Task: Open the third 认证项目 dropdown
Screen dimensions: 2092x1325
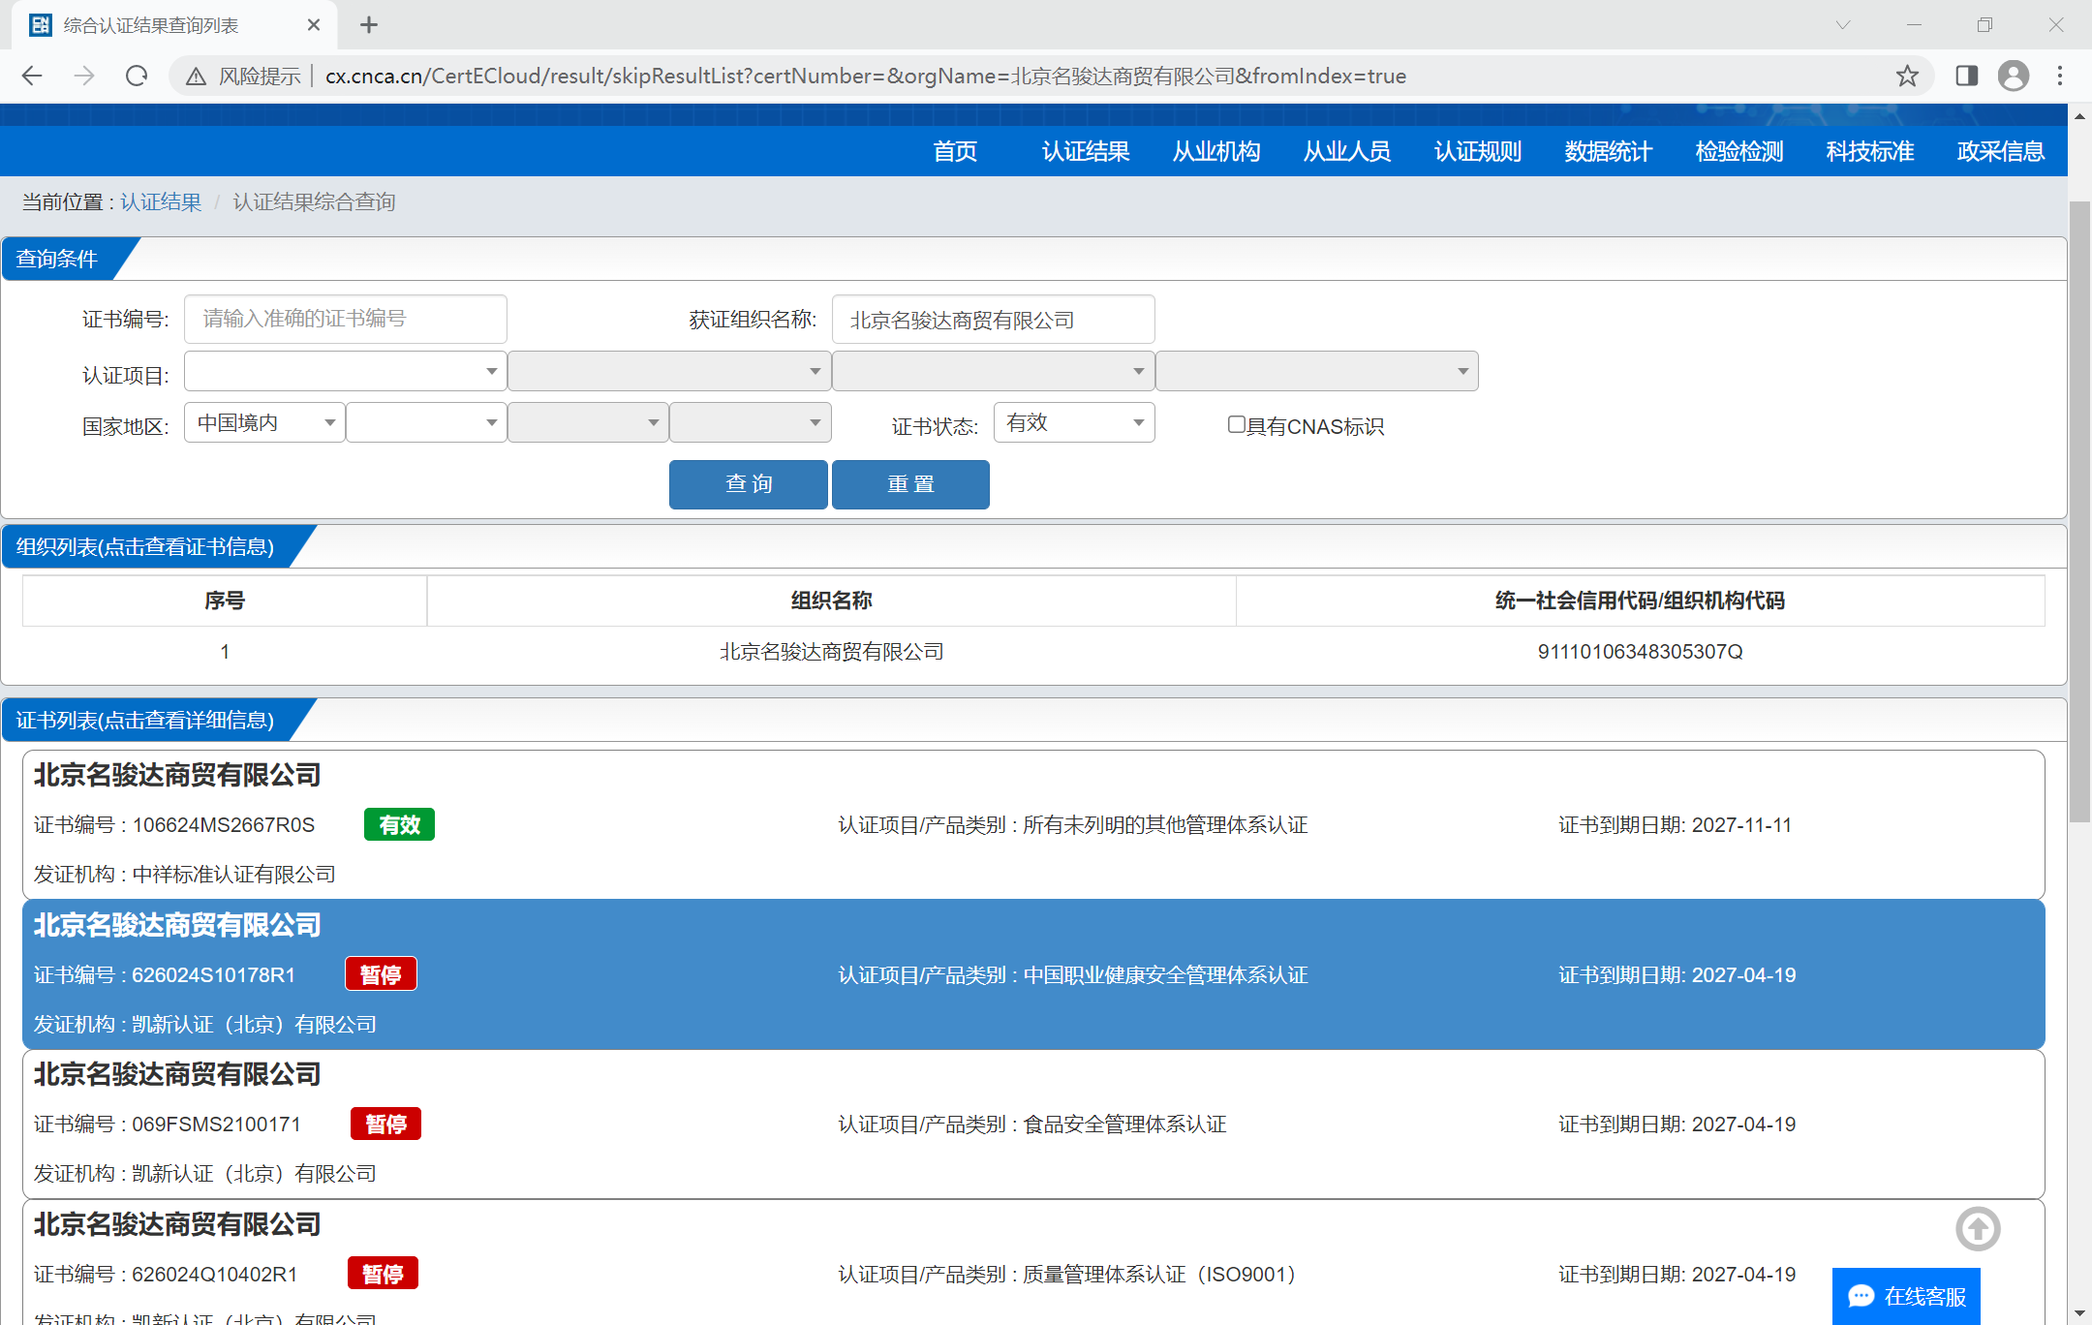Action: 993,371
